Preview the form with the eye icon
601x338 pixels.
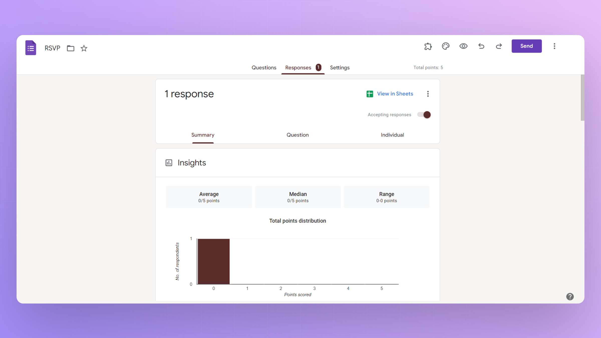[463, 46]
